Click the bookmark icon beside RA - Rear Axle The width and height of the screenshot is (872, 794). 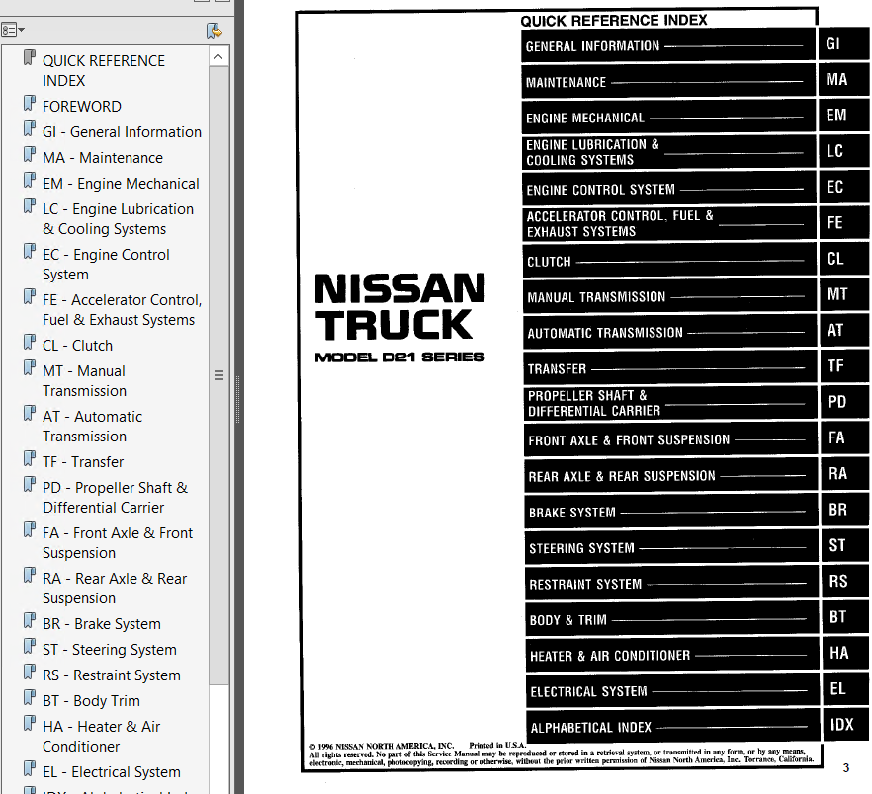(x=30, y=576)
